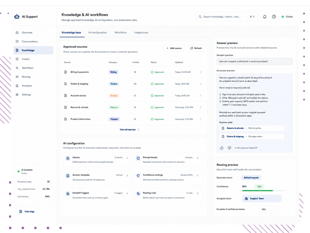
Task: Click the Returns & refunds row document icon
Action: (x=65, y=107)
